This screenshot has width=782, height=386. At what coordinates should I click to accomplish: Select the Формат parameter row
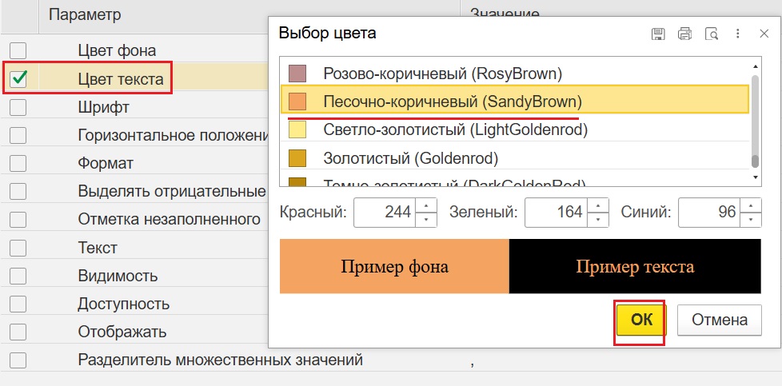click(x=106, y=163)
